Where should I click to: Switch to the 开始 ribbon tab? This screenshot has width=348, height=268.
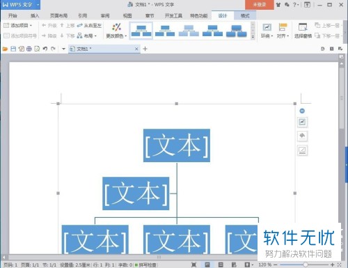point(13,15)
